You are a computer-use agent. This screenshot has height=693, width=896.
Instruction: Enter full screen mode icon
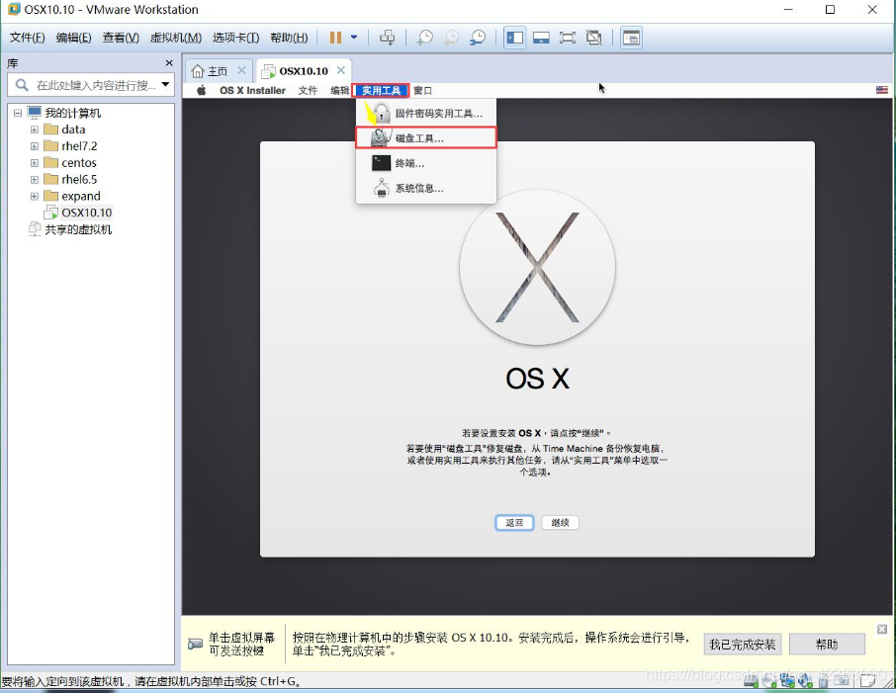(568, 38)
